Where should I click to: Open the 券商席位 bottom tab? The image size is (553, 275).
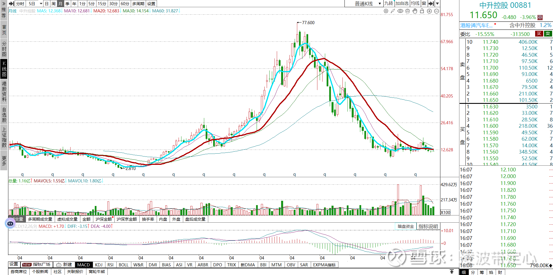19,272
